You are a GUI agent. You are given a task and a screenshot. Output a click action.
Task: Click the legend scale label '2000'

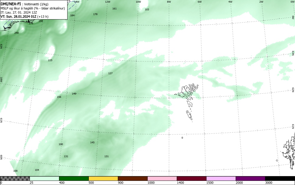[x=239, y=183]
